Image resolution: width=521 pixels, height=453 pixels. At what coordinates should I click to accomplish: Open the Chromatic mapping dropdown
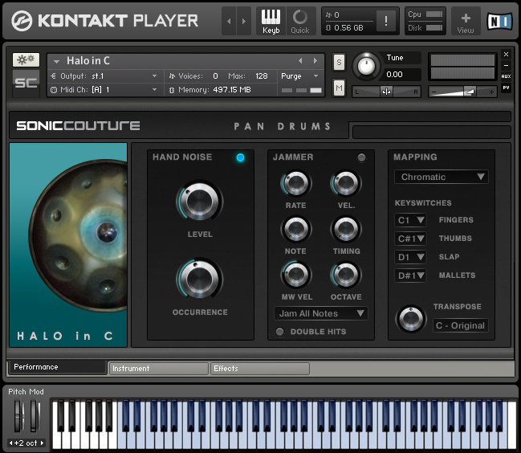[x=442, y=177]
